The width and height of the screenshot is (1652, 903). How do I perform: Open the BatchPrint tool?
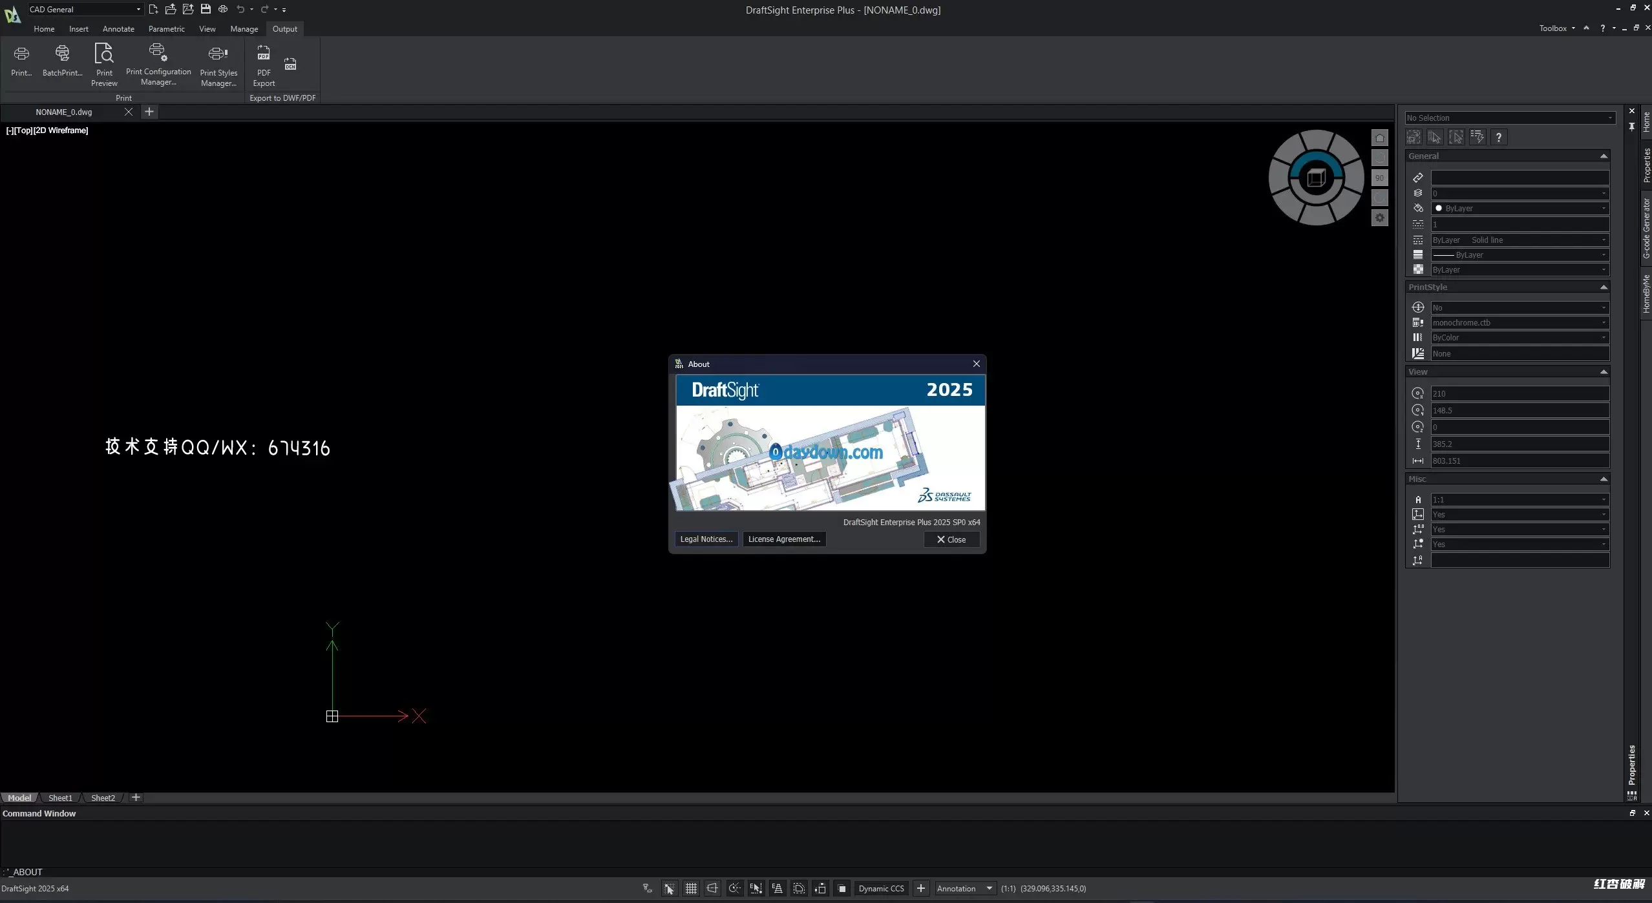point(62,59)
